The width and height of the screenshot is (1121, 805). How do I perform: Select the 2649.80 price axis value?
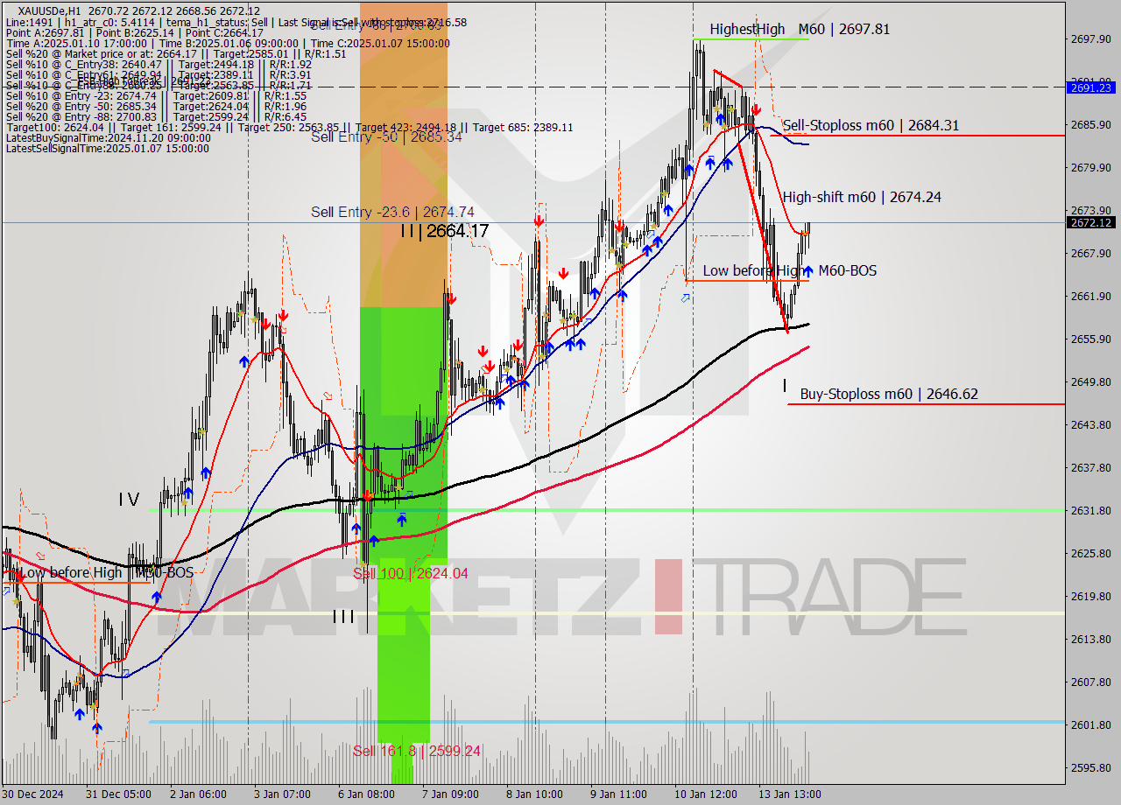tap(1090, 381)
